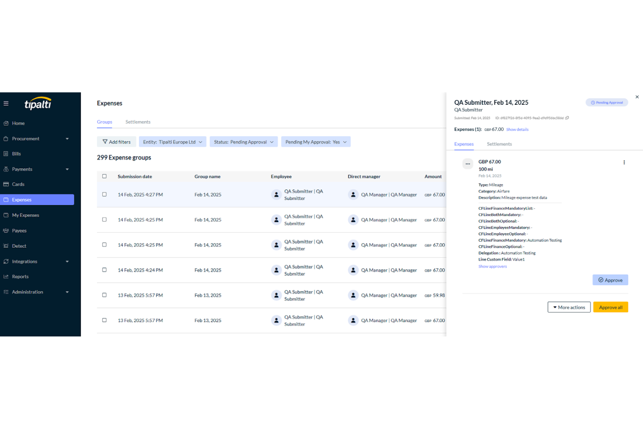Open Home from the sidebar

18,123
